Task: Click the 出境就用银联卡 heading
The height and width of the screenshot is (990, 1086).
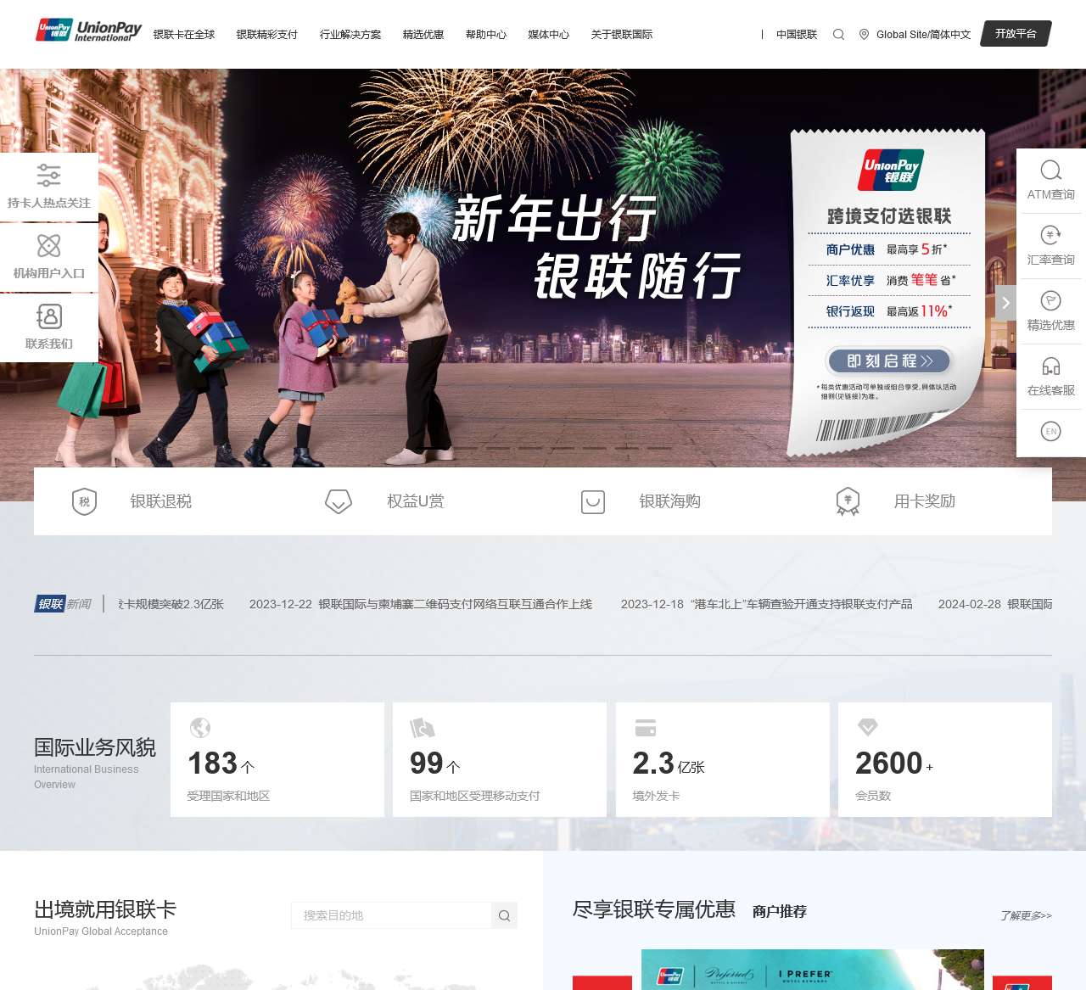Action: click(x=105, y=909)
